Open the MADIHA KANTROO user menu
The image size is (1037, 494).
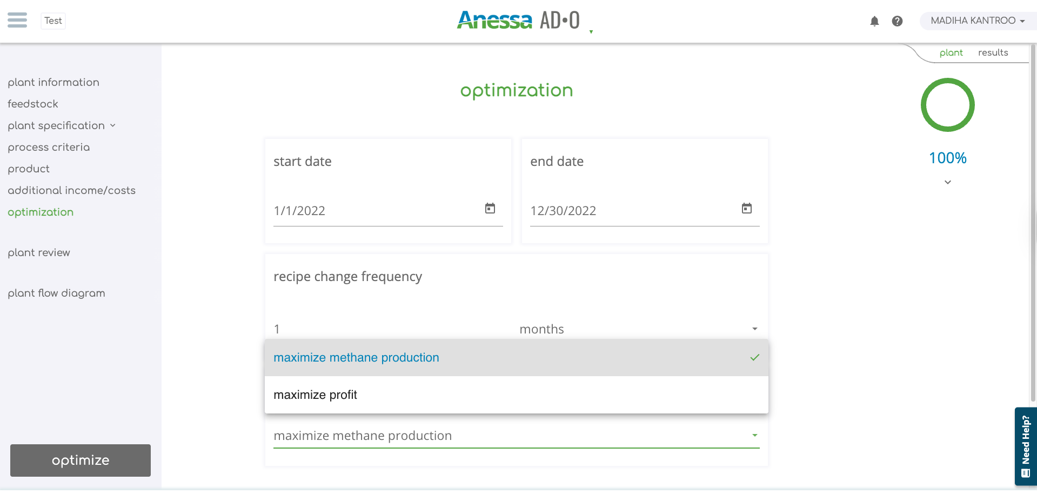977,21
